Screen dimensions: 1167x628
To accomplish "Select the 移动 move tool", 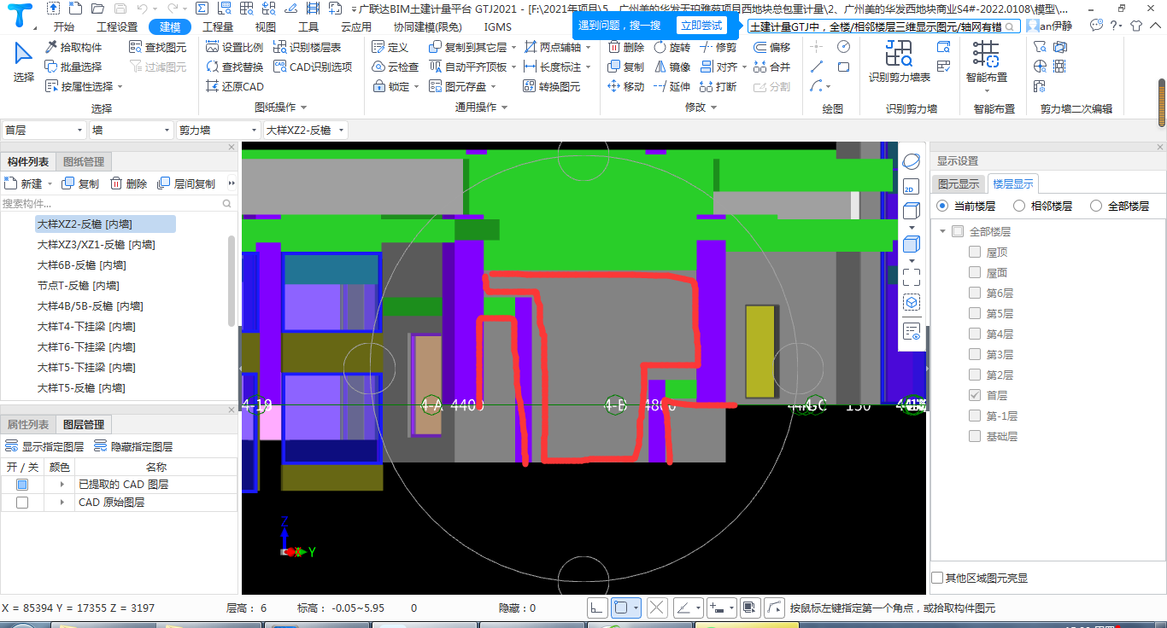I will tap(626, 86).
